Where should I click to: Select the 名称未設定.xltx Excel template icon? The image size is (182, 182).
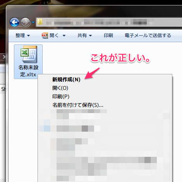pos(29,55)
